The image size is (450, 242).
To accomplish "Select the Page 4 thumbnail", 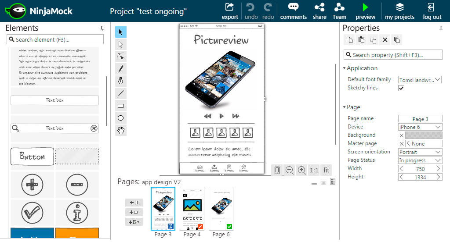I will click(x=192, y=209).
